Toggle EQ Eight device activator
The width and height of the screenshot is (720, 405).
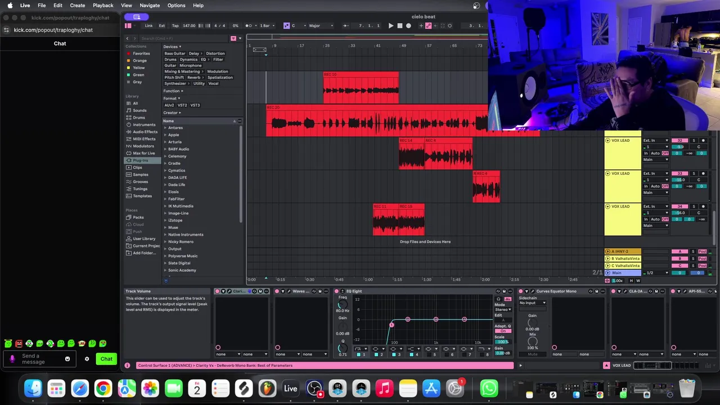(x=337, y=291)
